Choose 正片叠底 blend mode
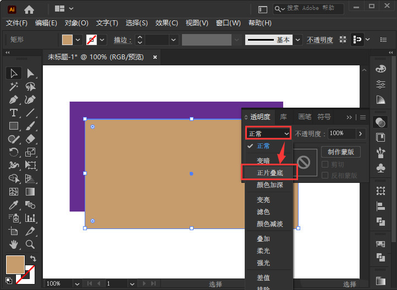 (269, 172)
